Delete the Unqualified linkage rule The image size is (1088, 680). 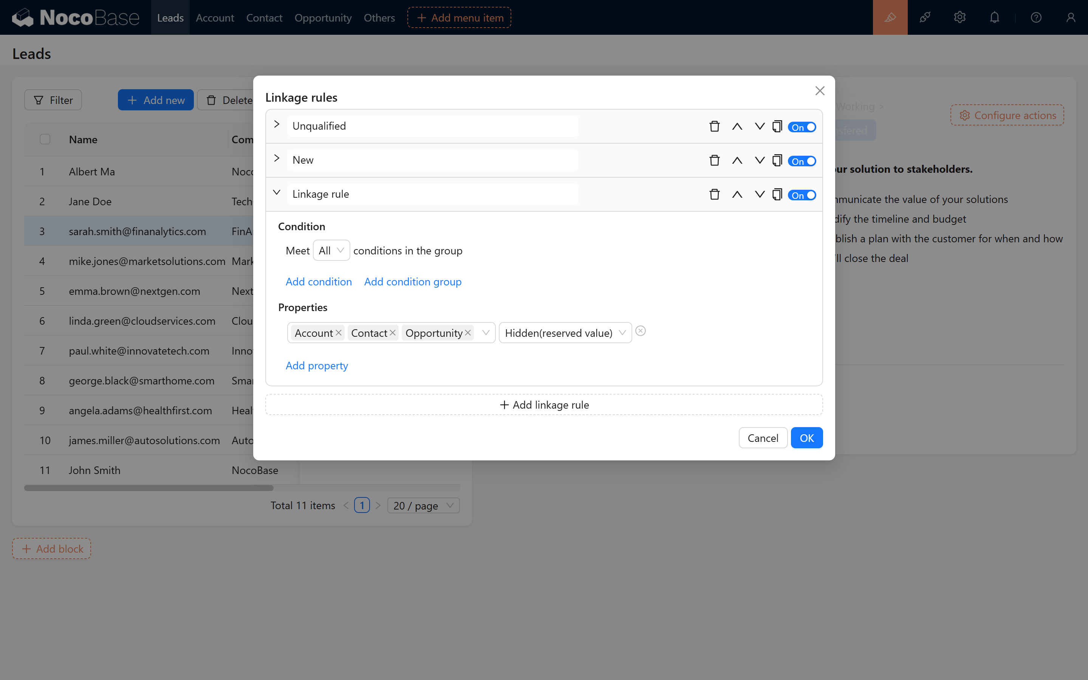(714, 126)
